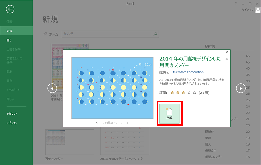Viewport: 261px width, 165px height.
Task: Show next image under preview
Action: (128, 123)
